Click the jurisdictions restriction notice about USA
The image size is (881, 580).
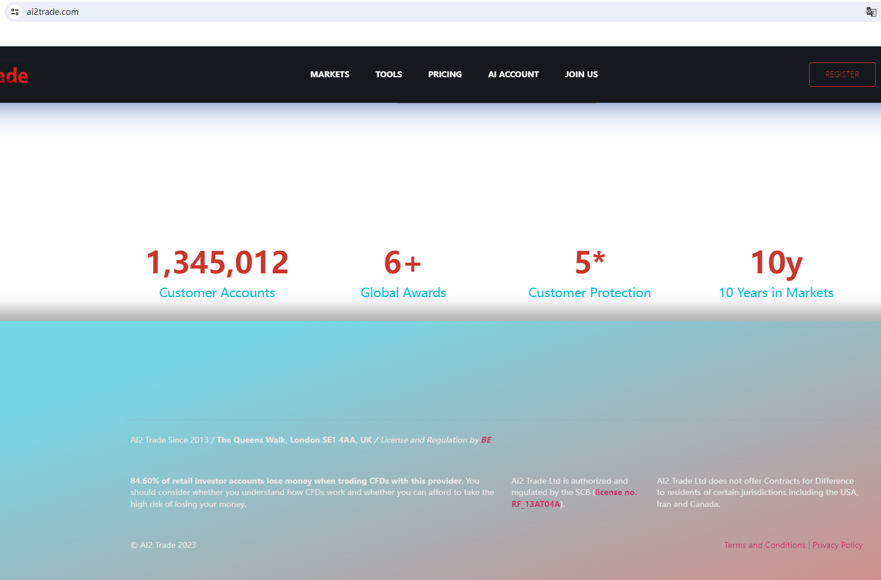click(758, 493)
